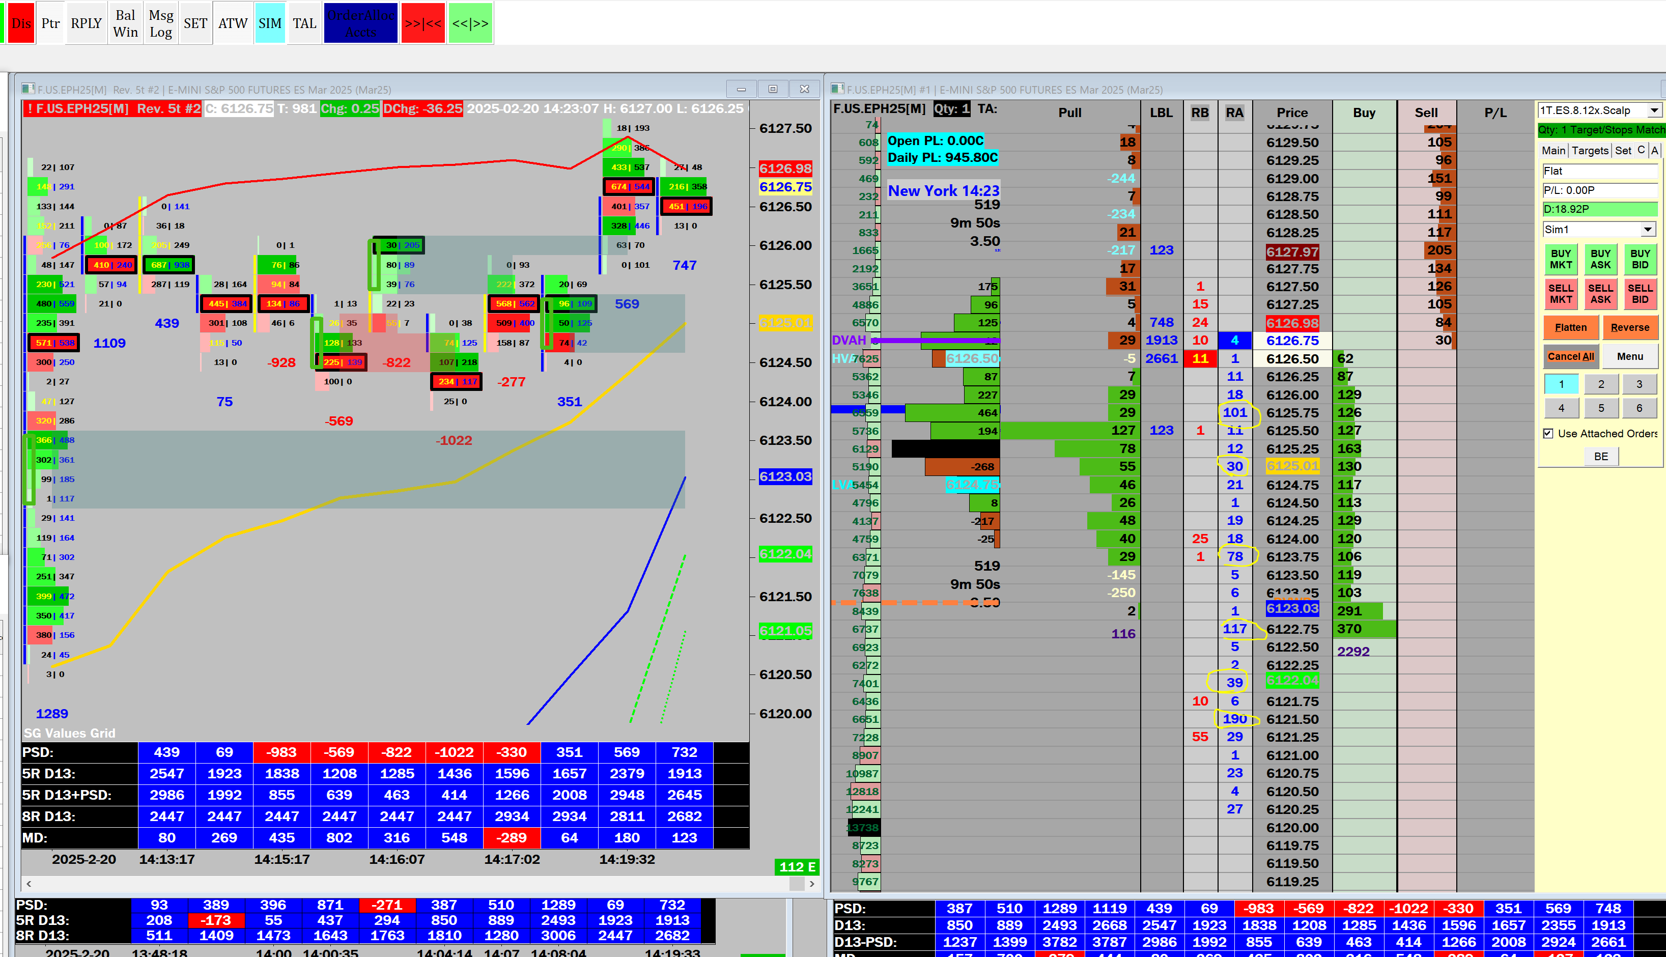Switch to the Set tab

click(1623, 151)
